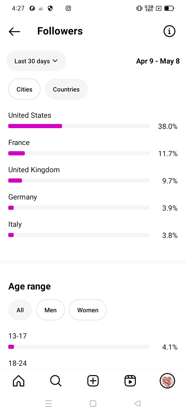
Task: Switch to the Cities filter
Action: pyautogui.click(x=24, y=89)
